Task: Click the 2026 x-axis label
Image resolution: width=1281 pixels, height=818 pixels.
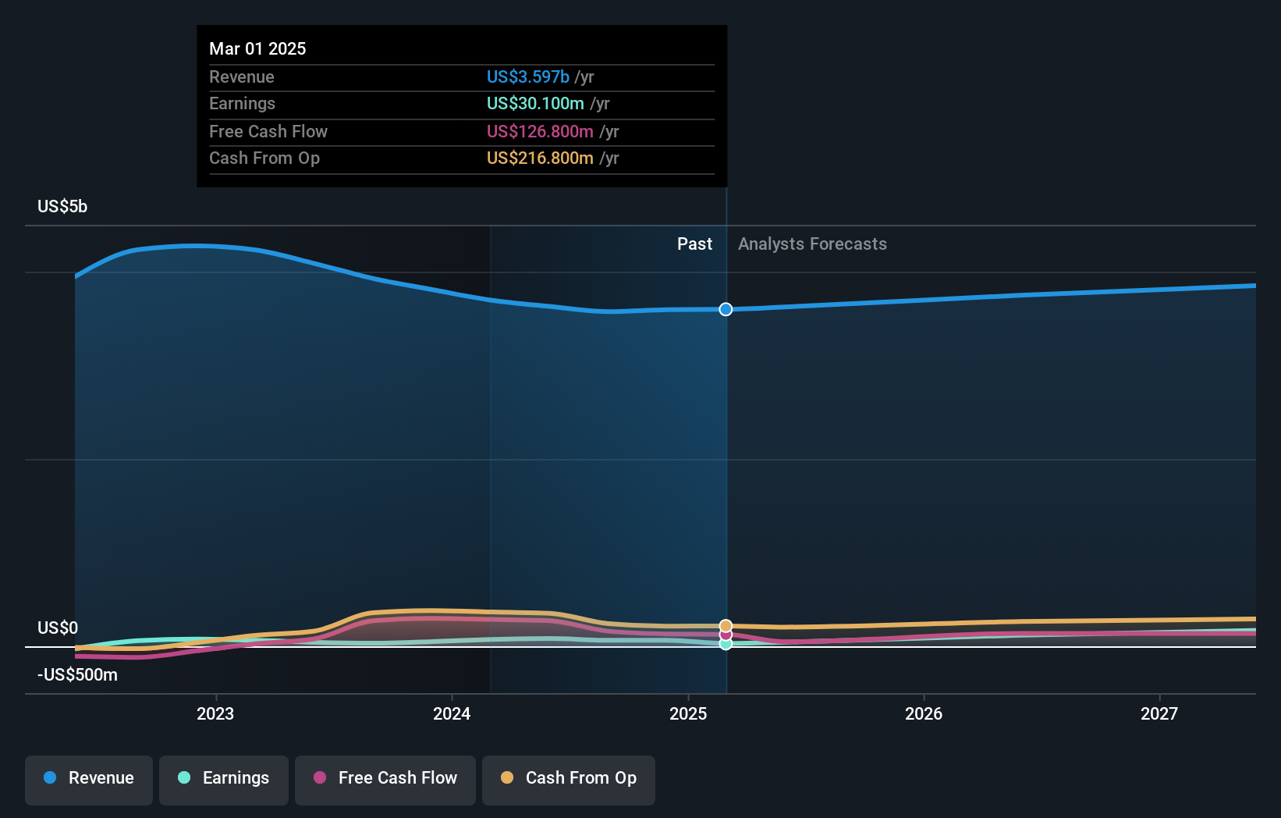Action: pos(924,713)
